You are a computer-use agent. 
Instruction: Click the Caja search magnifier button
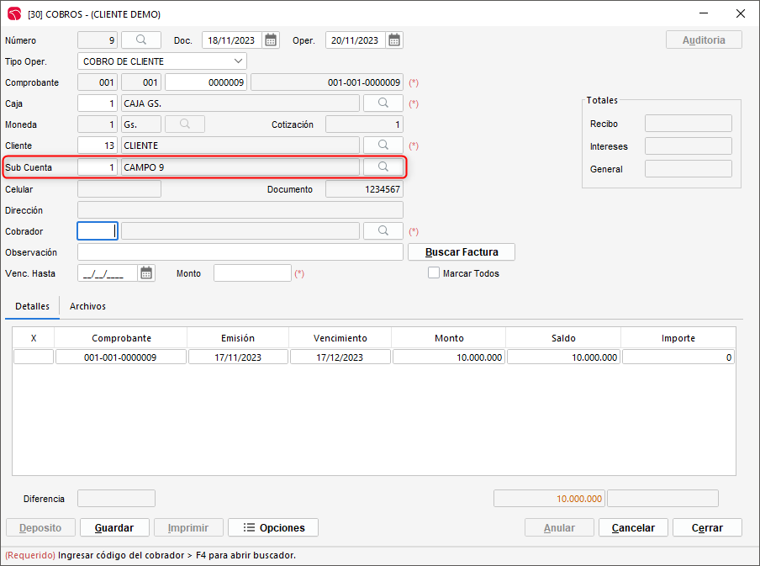tap(383, 103)
